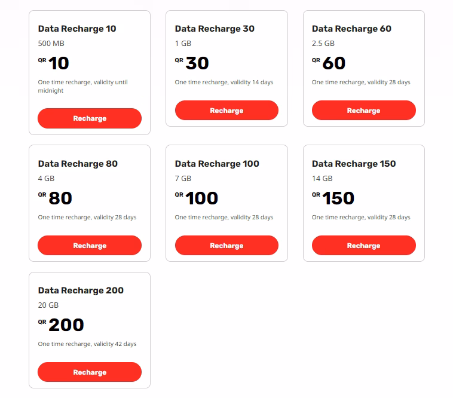
Task: Click the "Data Recharge 10" card title
Action: (77, 29)
